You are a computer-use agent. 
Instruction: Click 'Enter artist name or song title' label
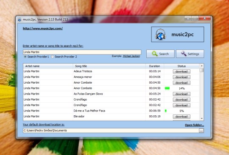[53, 46]
